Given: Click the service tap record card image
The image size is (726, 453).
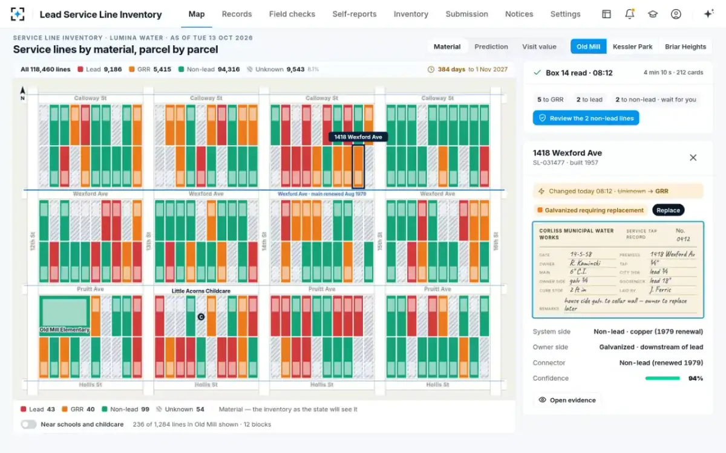Looking at the screenshot, I should 618,269.
